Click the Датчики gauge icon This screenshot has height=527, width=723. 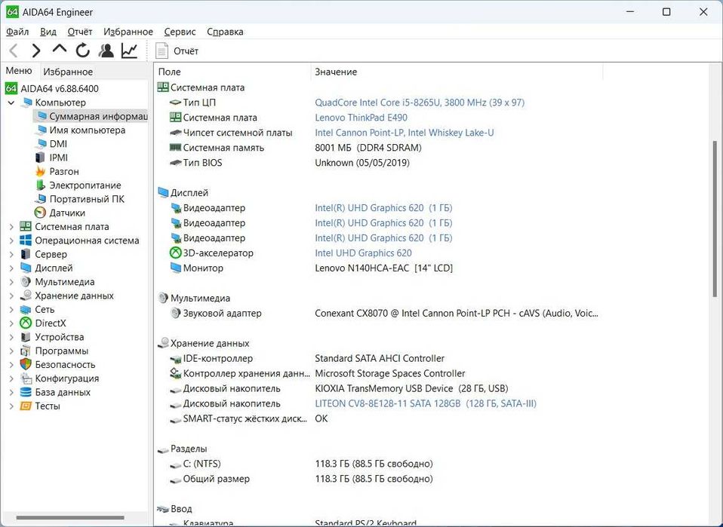[41, 213]
